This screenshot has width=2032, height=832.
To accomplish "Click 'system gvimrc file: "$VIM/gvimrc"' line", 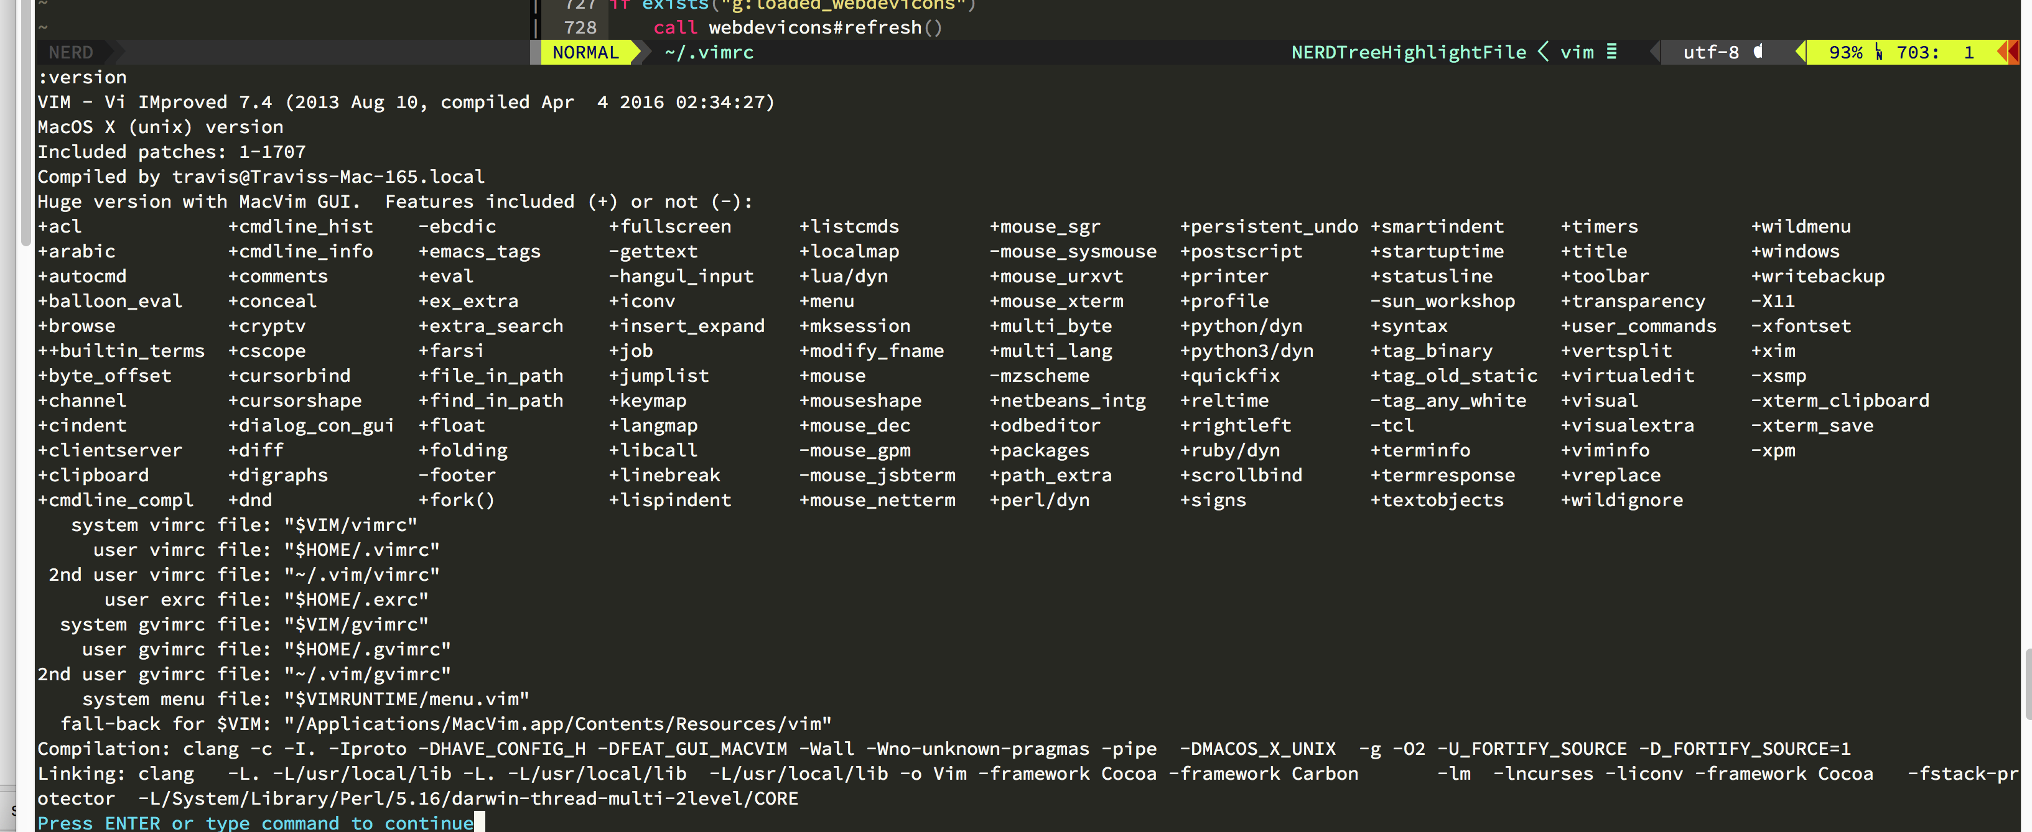I will tap(245, 624).
